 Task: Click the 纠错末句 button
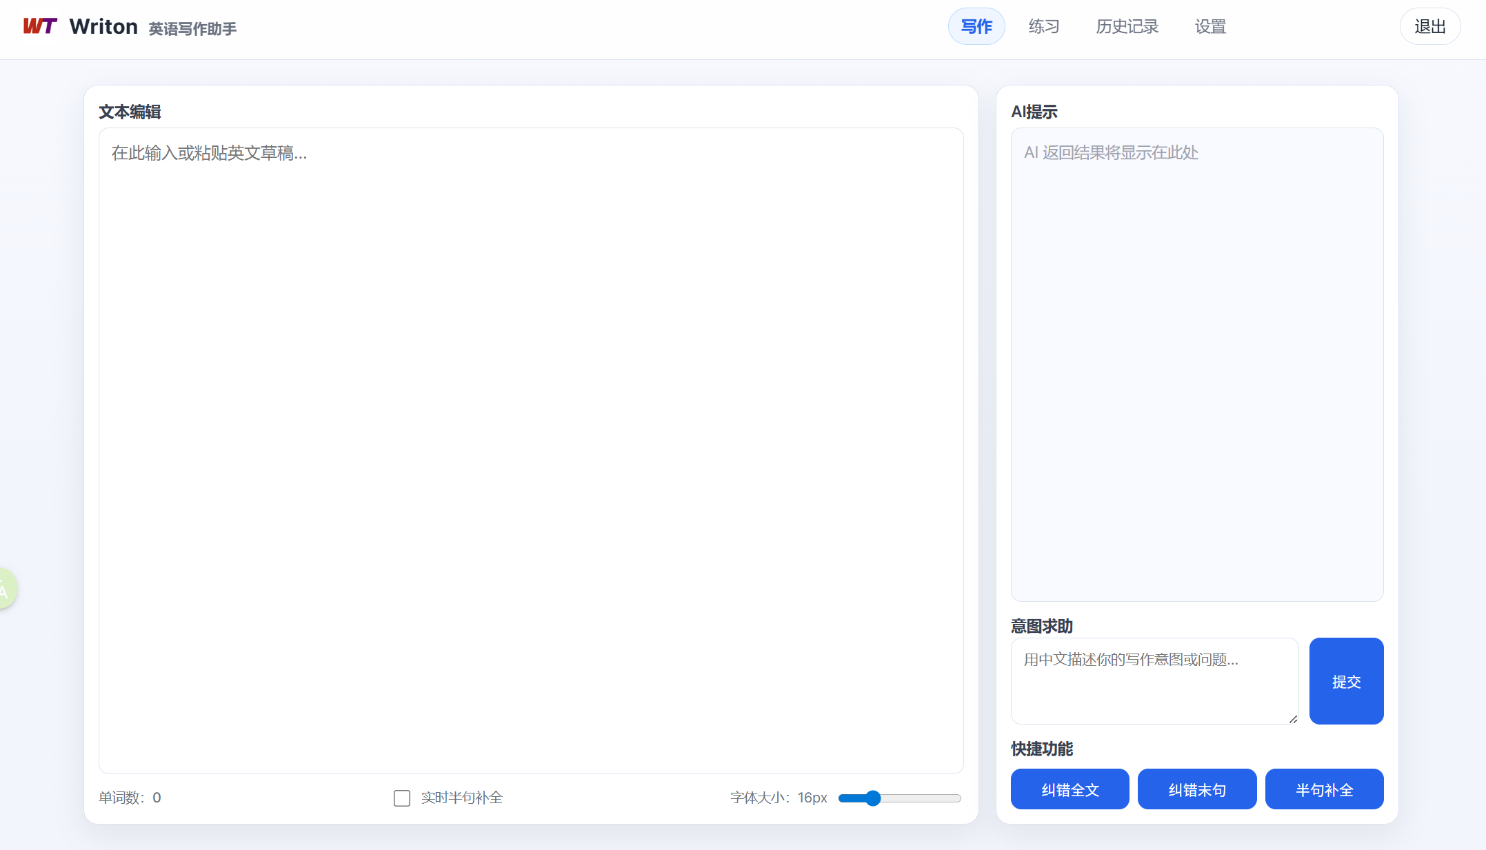point(1196,789)
